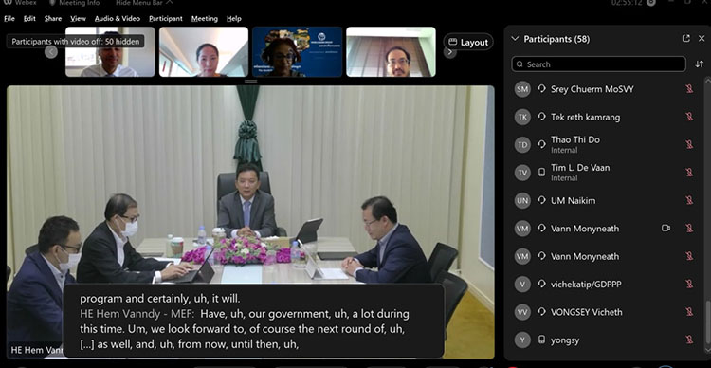Image resolution: width=711 pixels, height=368 pixels.
Task: Click the Y avatar of yongsy
Action: 522,340
